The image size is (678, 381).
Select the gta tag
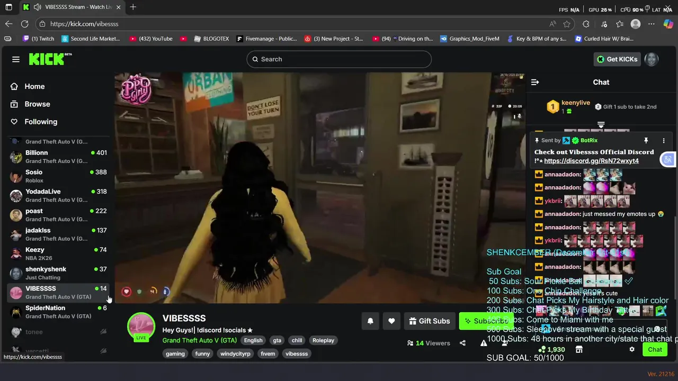click(277, 340)
